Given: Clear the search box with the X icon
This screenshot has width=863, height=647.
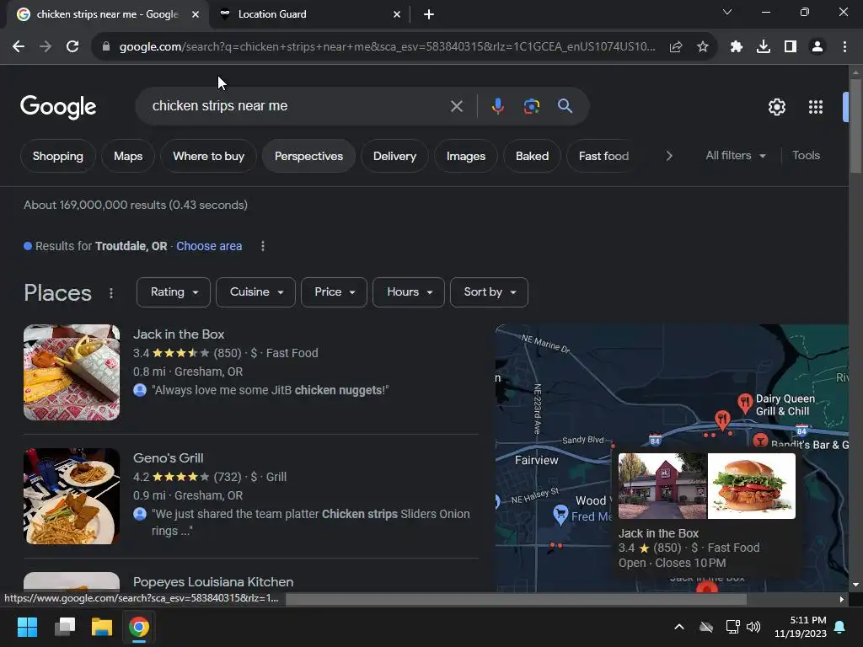Looking at the screenshot, I should pos(456,106).
